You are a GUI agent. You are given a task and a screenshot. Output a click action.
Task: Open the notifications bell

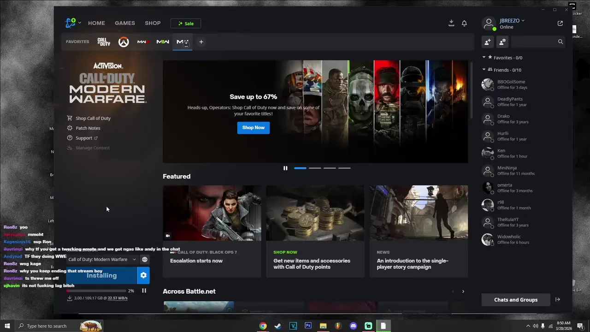click(x=464, y=23)
